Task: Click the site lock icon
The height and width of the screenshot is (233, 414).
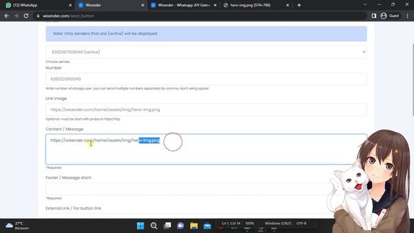Action: [x=38, y=16]
